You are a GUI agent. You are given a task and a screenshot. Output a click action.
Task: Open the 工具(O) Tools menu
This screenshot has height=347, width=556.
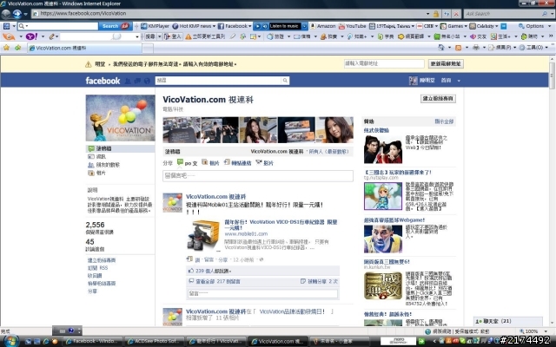click(533, 48)
